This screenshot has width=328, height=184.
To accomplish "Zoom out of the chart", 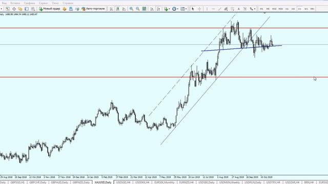I will pos(138,9).
